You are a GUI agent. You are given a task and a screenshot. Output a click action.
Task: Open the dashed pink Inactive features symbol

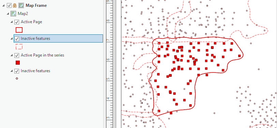[19, 47]
